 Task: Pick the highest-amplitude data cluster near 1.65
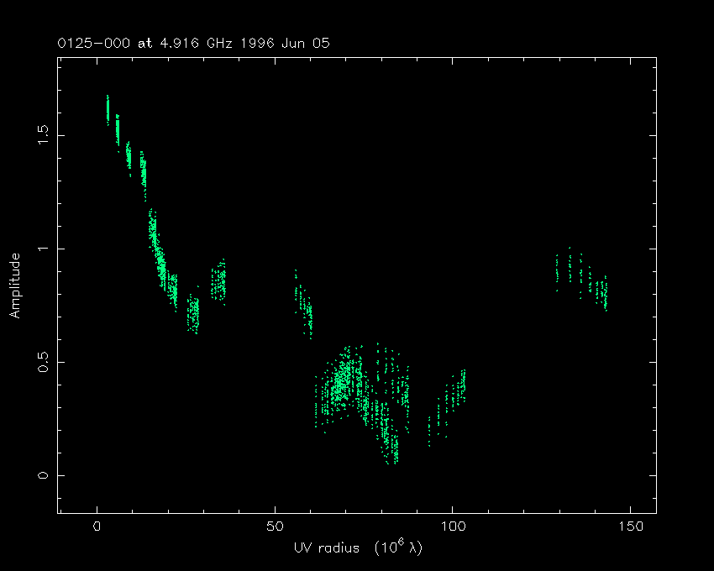point(108,109)
